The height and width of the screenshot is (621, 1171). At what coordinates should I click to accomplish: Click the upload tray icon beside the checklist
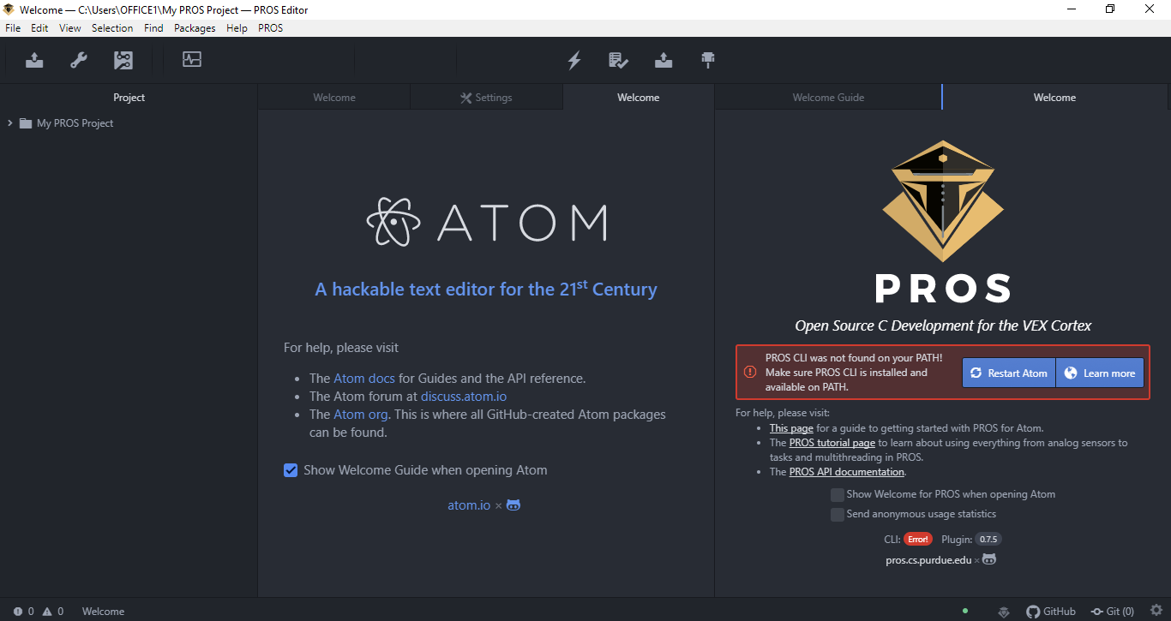point(664,60)
